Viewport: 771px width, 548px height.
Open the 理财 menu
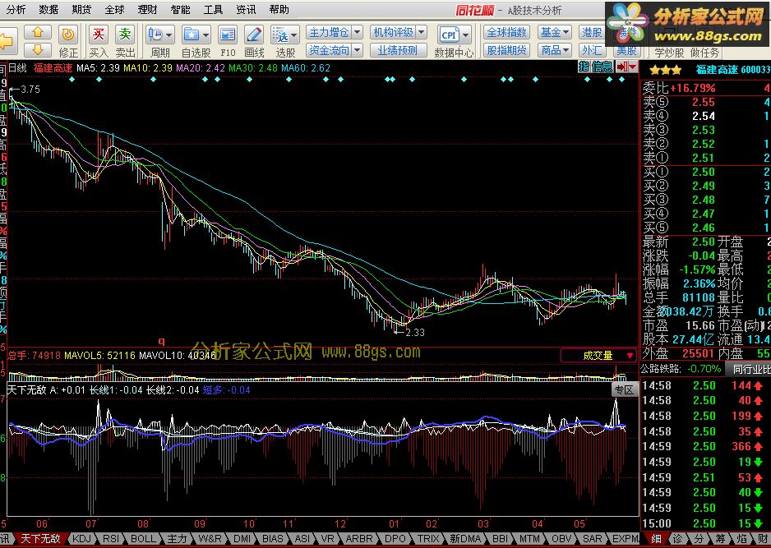(x=147, y=9)
